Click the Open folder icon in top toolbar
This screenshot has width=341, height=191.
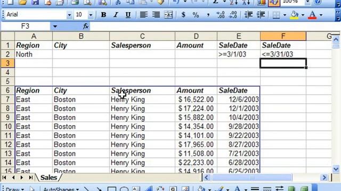(x=22, y=2)
